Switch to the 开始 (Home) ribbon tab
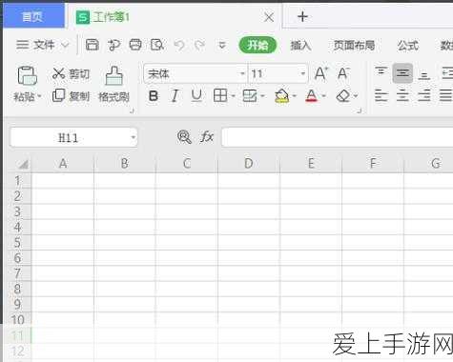The image size is (453, 362). pyautogui.click(x=257, y=45)
